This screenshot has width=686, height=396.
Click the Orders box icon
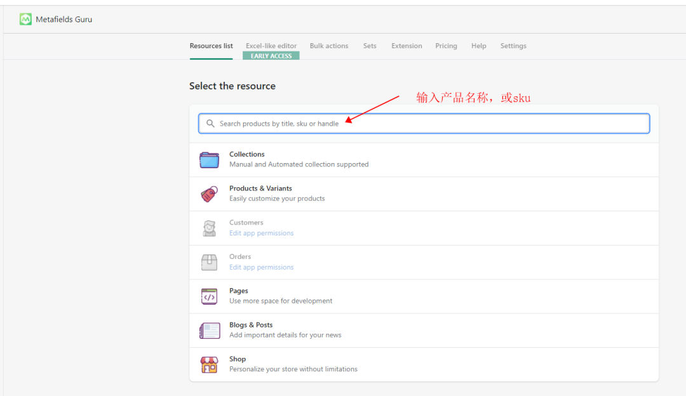point(209,262)
